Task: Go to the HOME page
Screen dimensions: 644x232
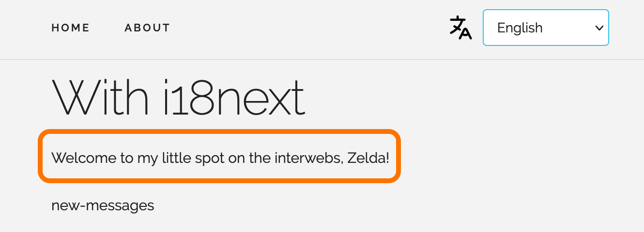Action: (71, 28)
